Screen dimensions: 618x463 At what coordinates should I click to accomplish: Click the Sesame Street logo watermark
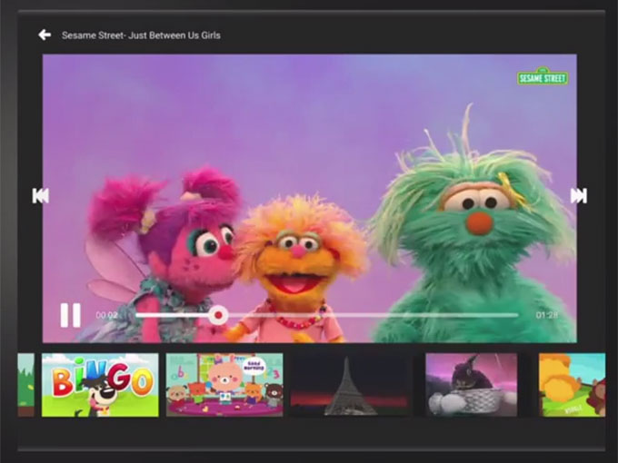pos(543,76)
